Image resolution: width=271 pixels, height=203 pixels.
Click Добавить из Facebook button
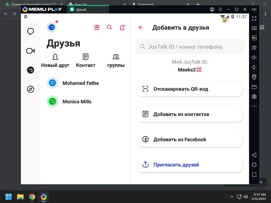pos(190,139)
